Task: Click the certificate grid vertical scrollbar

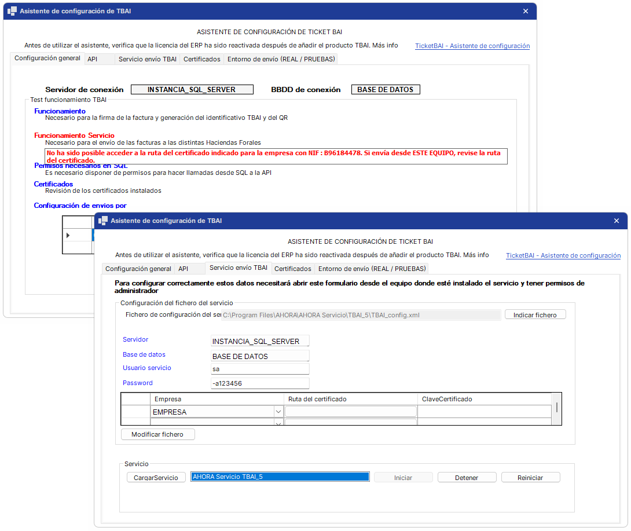Action: 556,409
